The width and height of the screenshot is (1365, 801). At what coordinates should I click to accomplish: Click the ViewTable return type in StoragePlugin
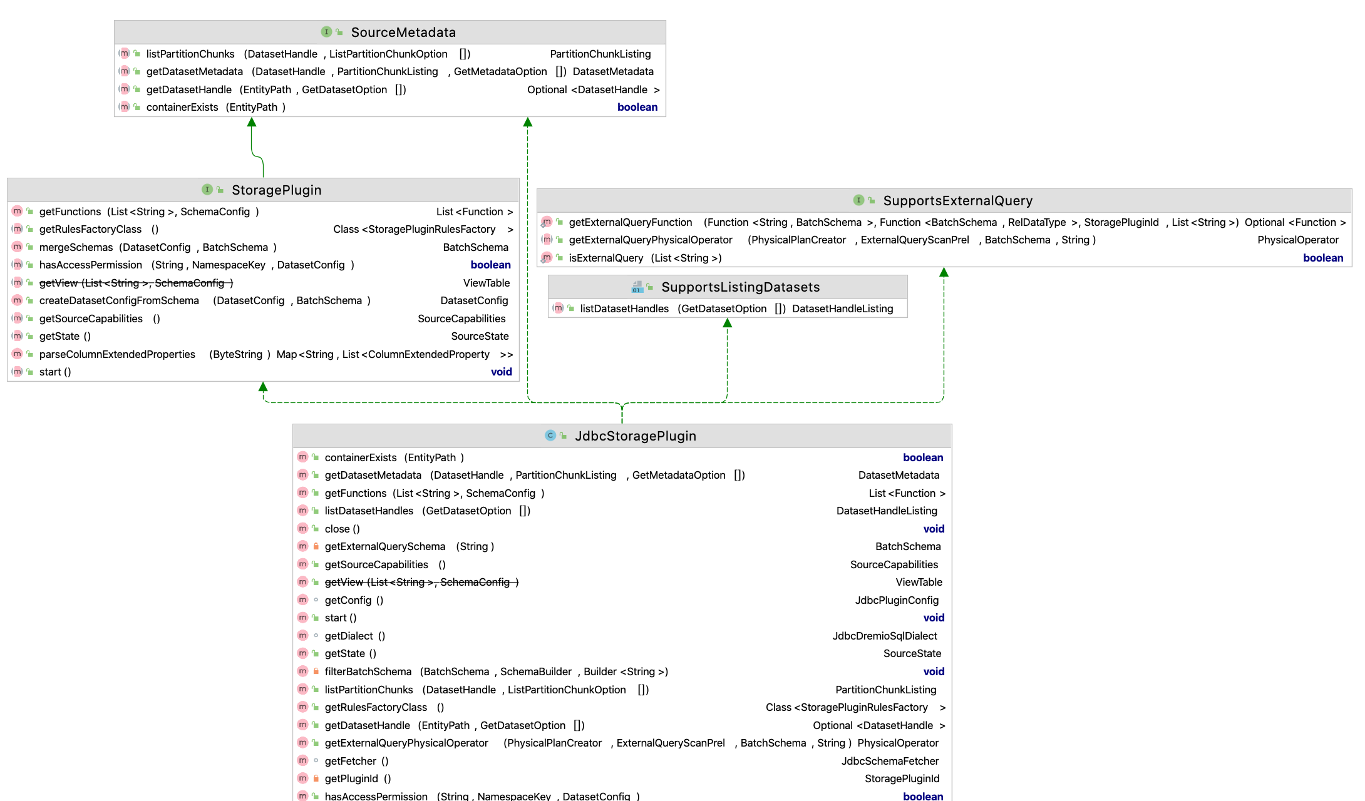click(487, 283)
